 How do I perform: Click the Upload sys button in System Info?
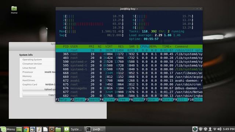(x=39, y=89)
